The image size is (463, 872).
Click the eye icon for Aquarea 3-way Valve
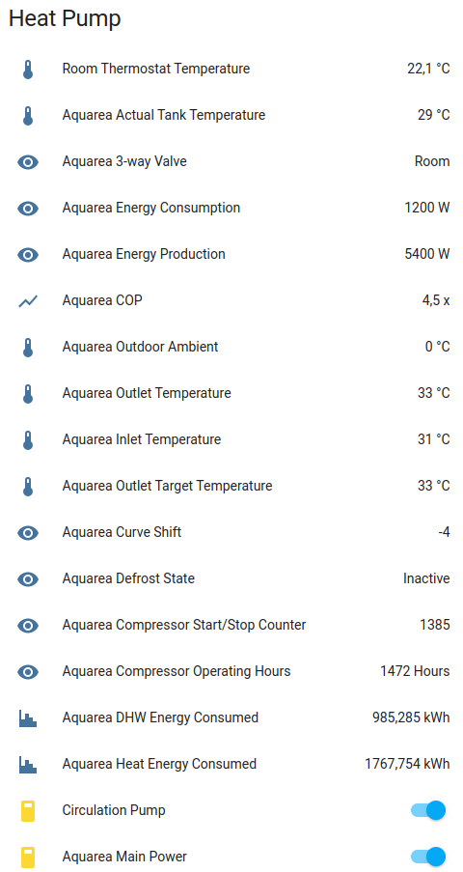(28, 162)
